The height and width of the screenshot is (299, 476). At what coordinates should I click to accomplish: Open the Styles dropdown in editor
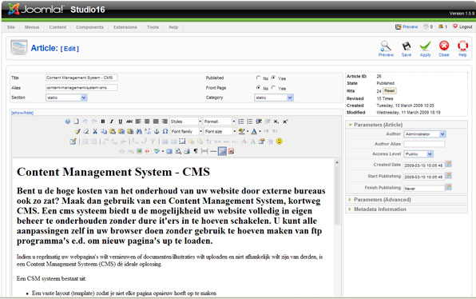click(186, 122)
